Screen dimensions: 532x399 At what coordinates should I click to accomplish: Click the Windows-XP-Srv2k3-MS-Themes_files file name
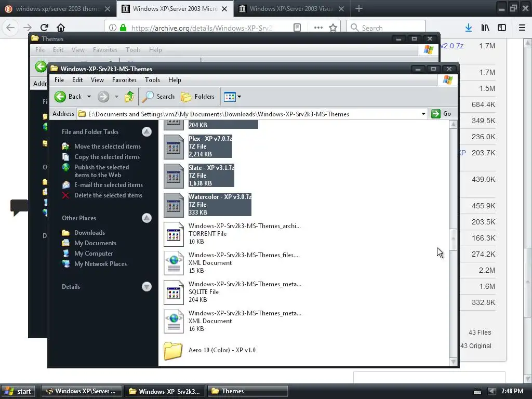244,255
